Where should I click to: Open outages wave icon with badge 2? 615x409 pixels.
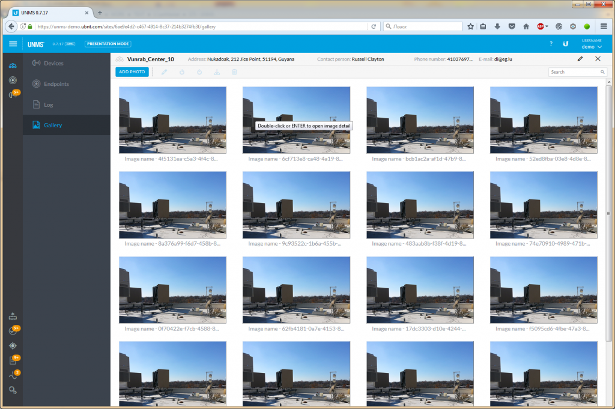(13, 375)
